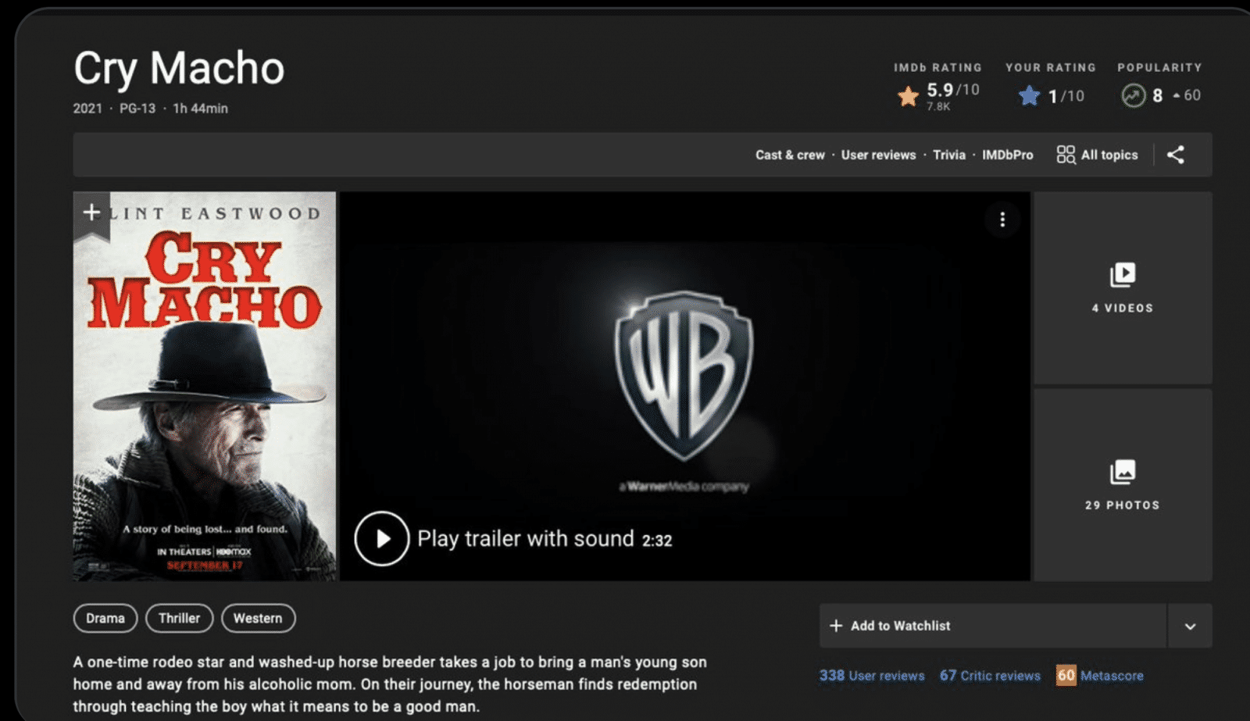Open User reviews link in nav bar
Screen dimensions: 1250x721
tap(878, 155)
